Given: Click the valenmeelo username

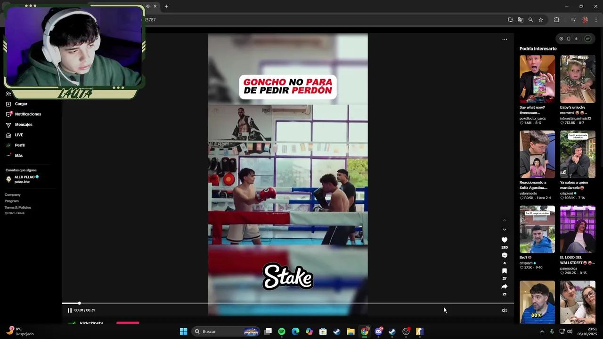Looking at the screenshot, I should tap(528, 194).
